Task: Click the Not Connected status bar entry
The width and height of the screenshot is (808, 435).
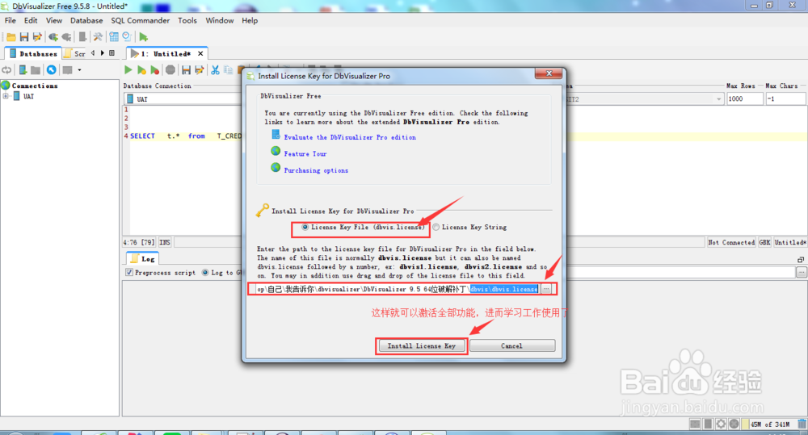Action: 731,242
